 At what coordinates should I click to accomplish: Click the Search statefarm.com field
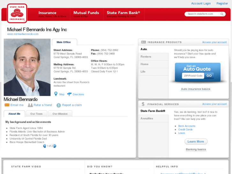point(202,14)
